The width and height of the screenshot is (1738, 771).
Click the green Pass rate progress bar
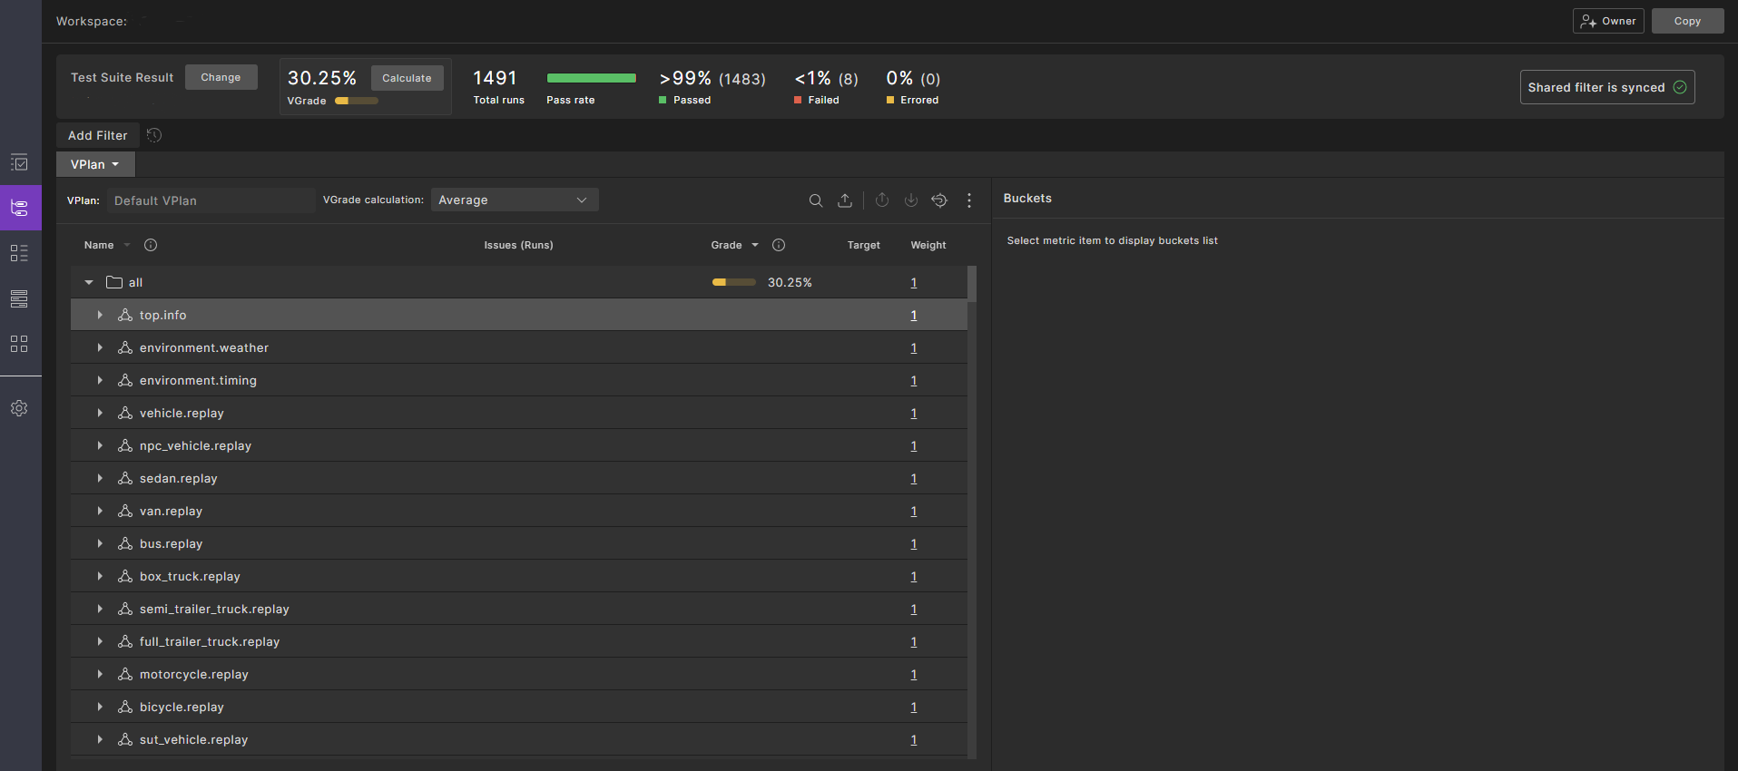click(591, 78)
